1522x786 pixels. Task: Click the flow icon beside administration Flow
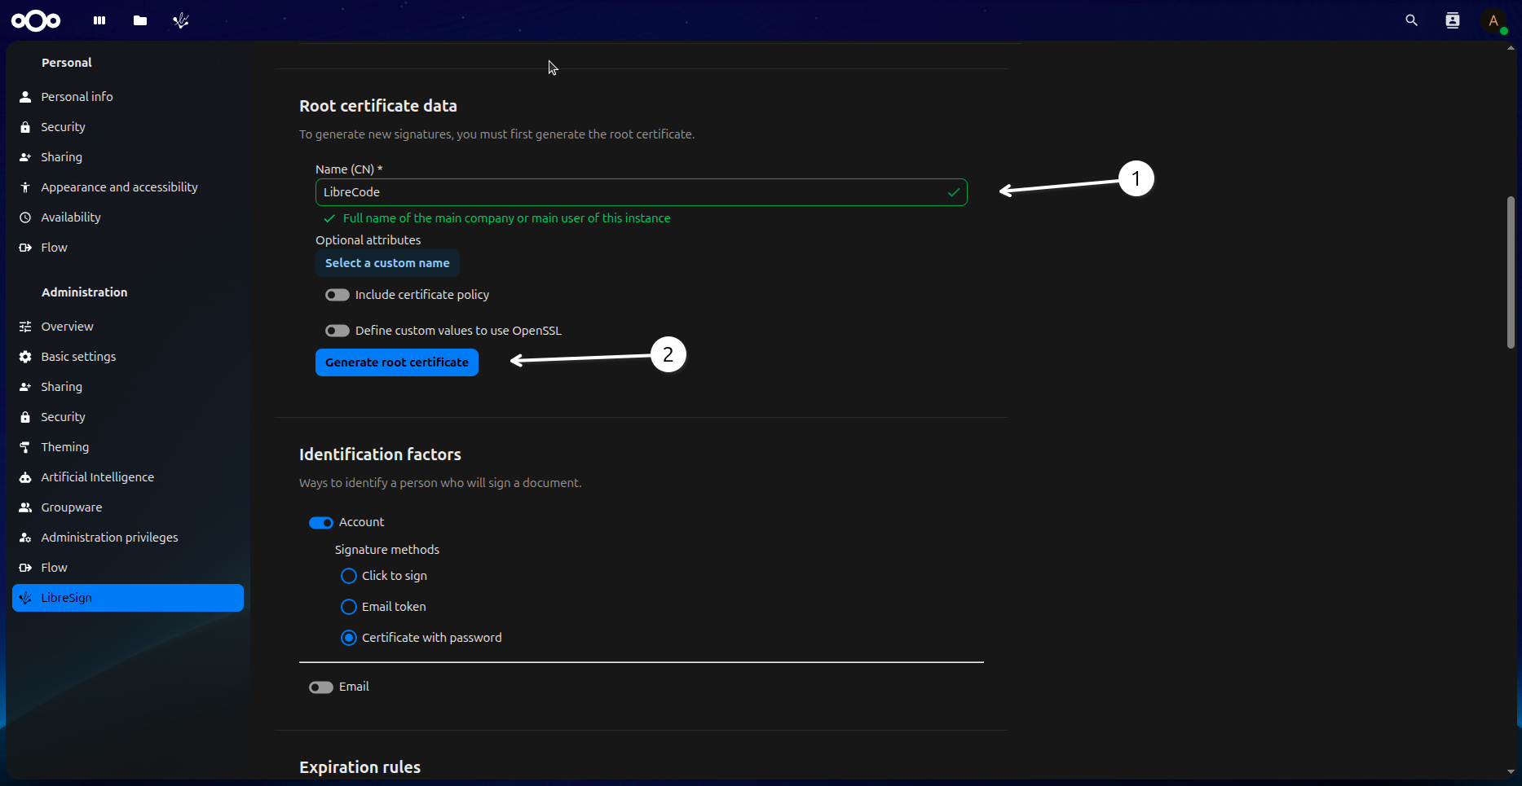(25, 568)
